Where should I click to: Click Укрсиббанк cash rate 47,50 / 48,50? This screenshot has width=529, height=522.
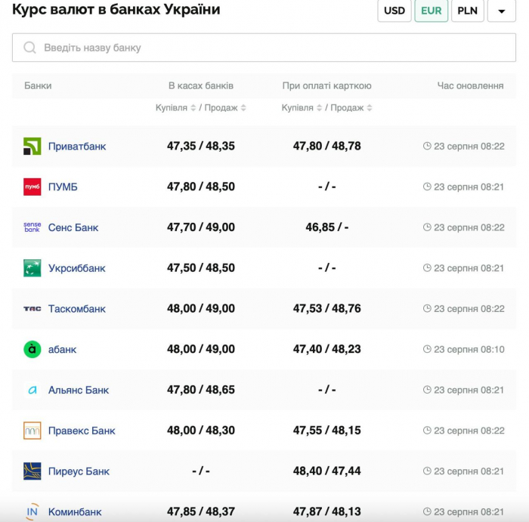click(201, 267)
